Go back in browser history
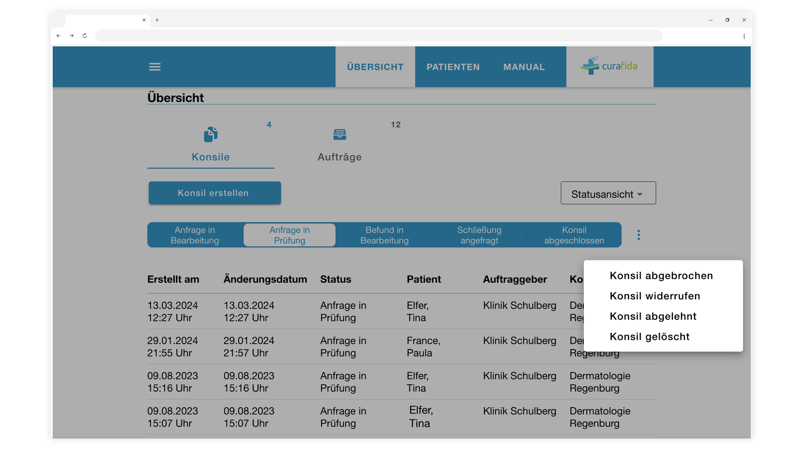This screenshot has width=803, height=451. click(59, 35)
